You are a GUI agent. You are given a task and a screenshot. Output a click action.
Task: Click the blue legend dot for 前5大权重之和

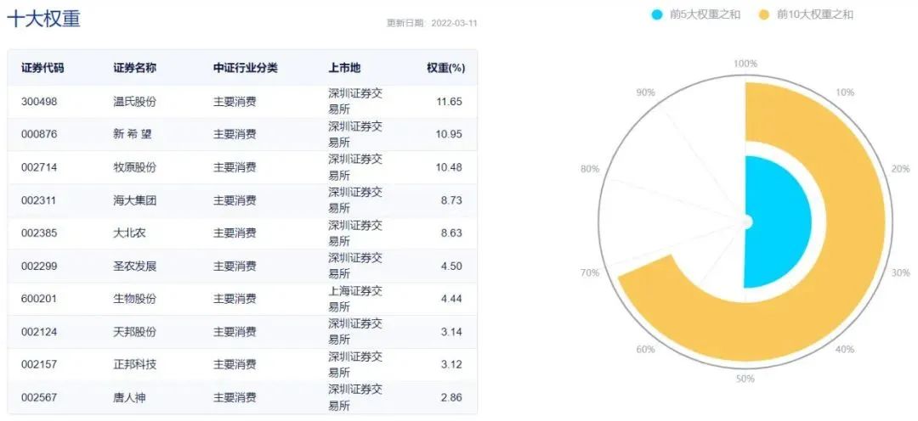(x=657, y=14)
